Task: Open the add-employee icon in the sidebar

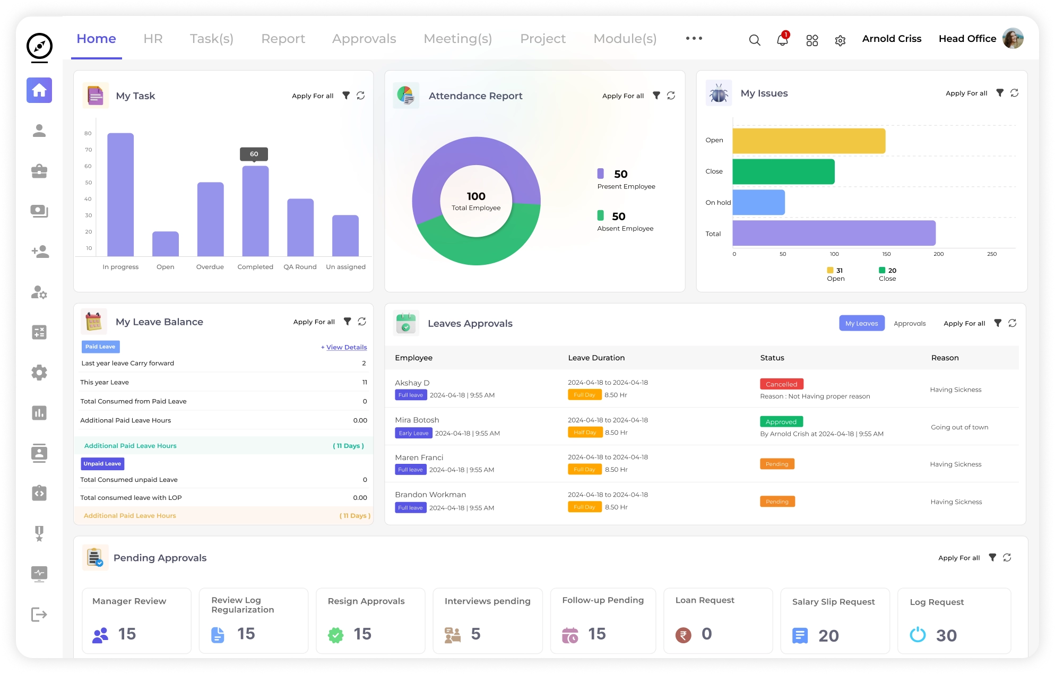Action: click(39, 252)
